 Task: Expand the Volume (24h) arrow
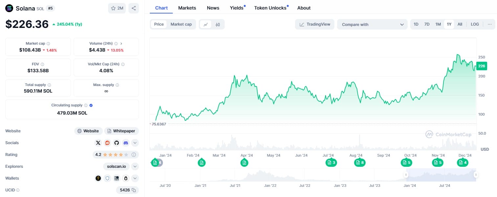tap(121, 44)
